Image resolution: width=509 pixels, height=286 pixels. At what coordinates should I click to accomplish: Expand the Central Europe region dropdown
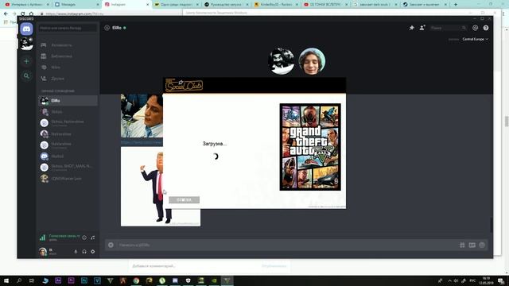click(x=476, y=39)
